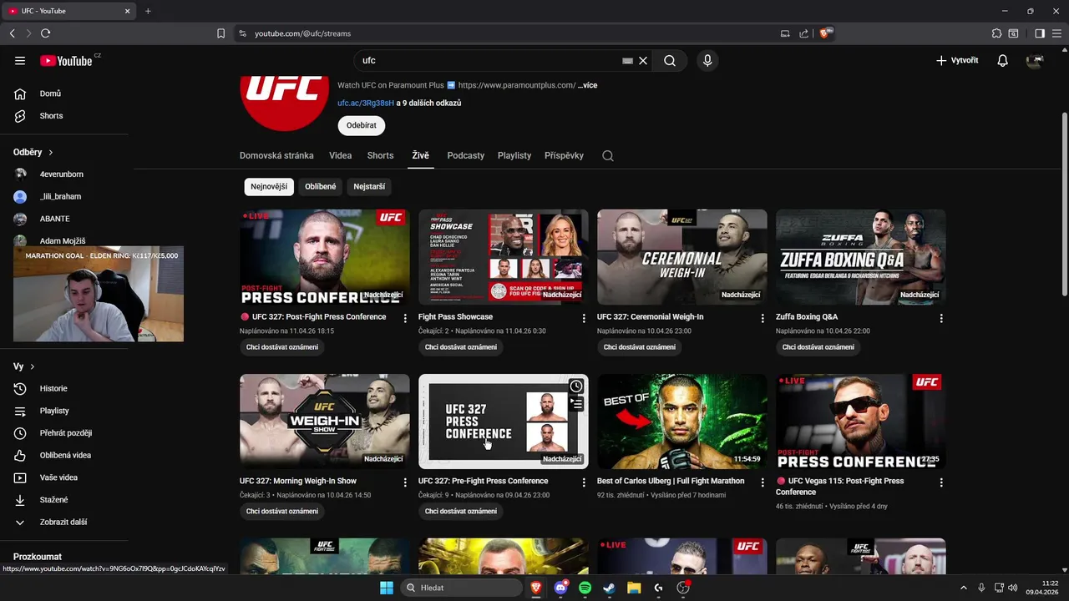Open the notifications bell
This screenshot has width=1069, height=601.
coord(1002,61)
